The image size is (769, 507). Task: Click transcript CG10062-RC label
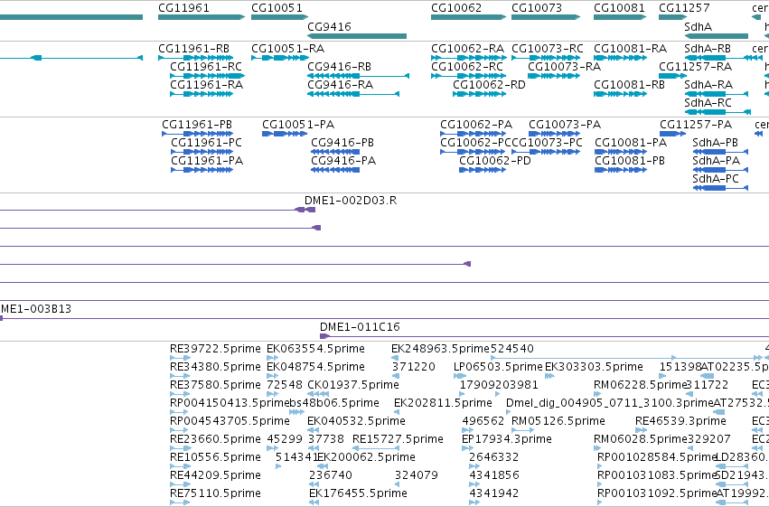pyautogui.click(x=467, y=67)
